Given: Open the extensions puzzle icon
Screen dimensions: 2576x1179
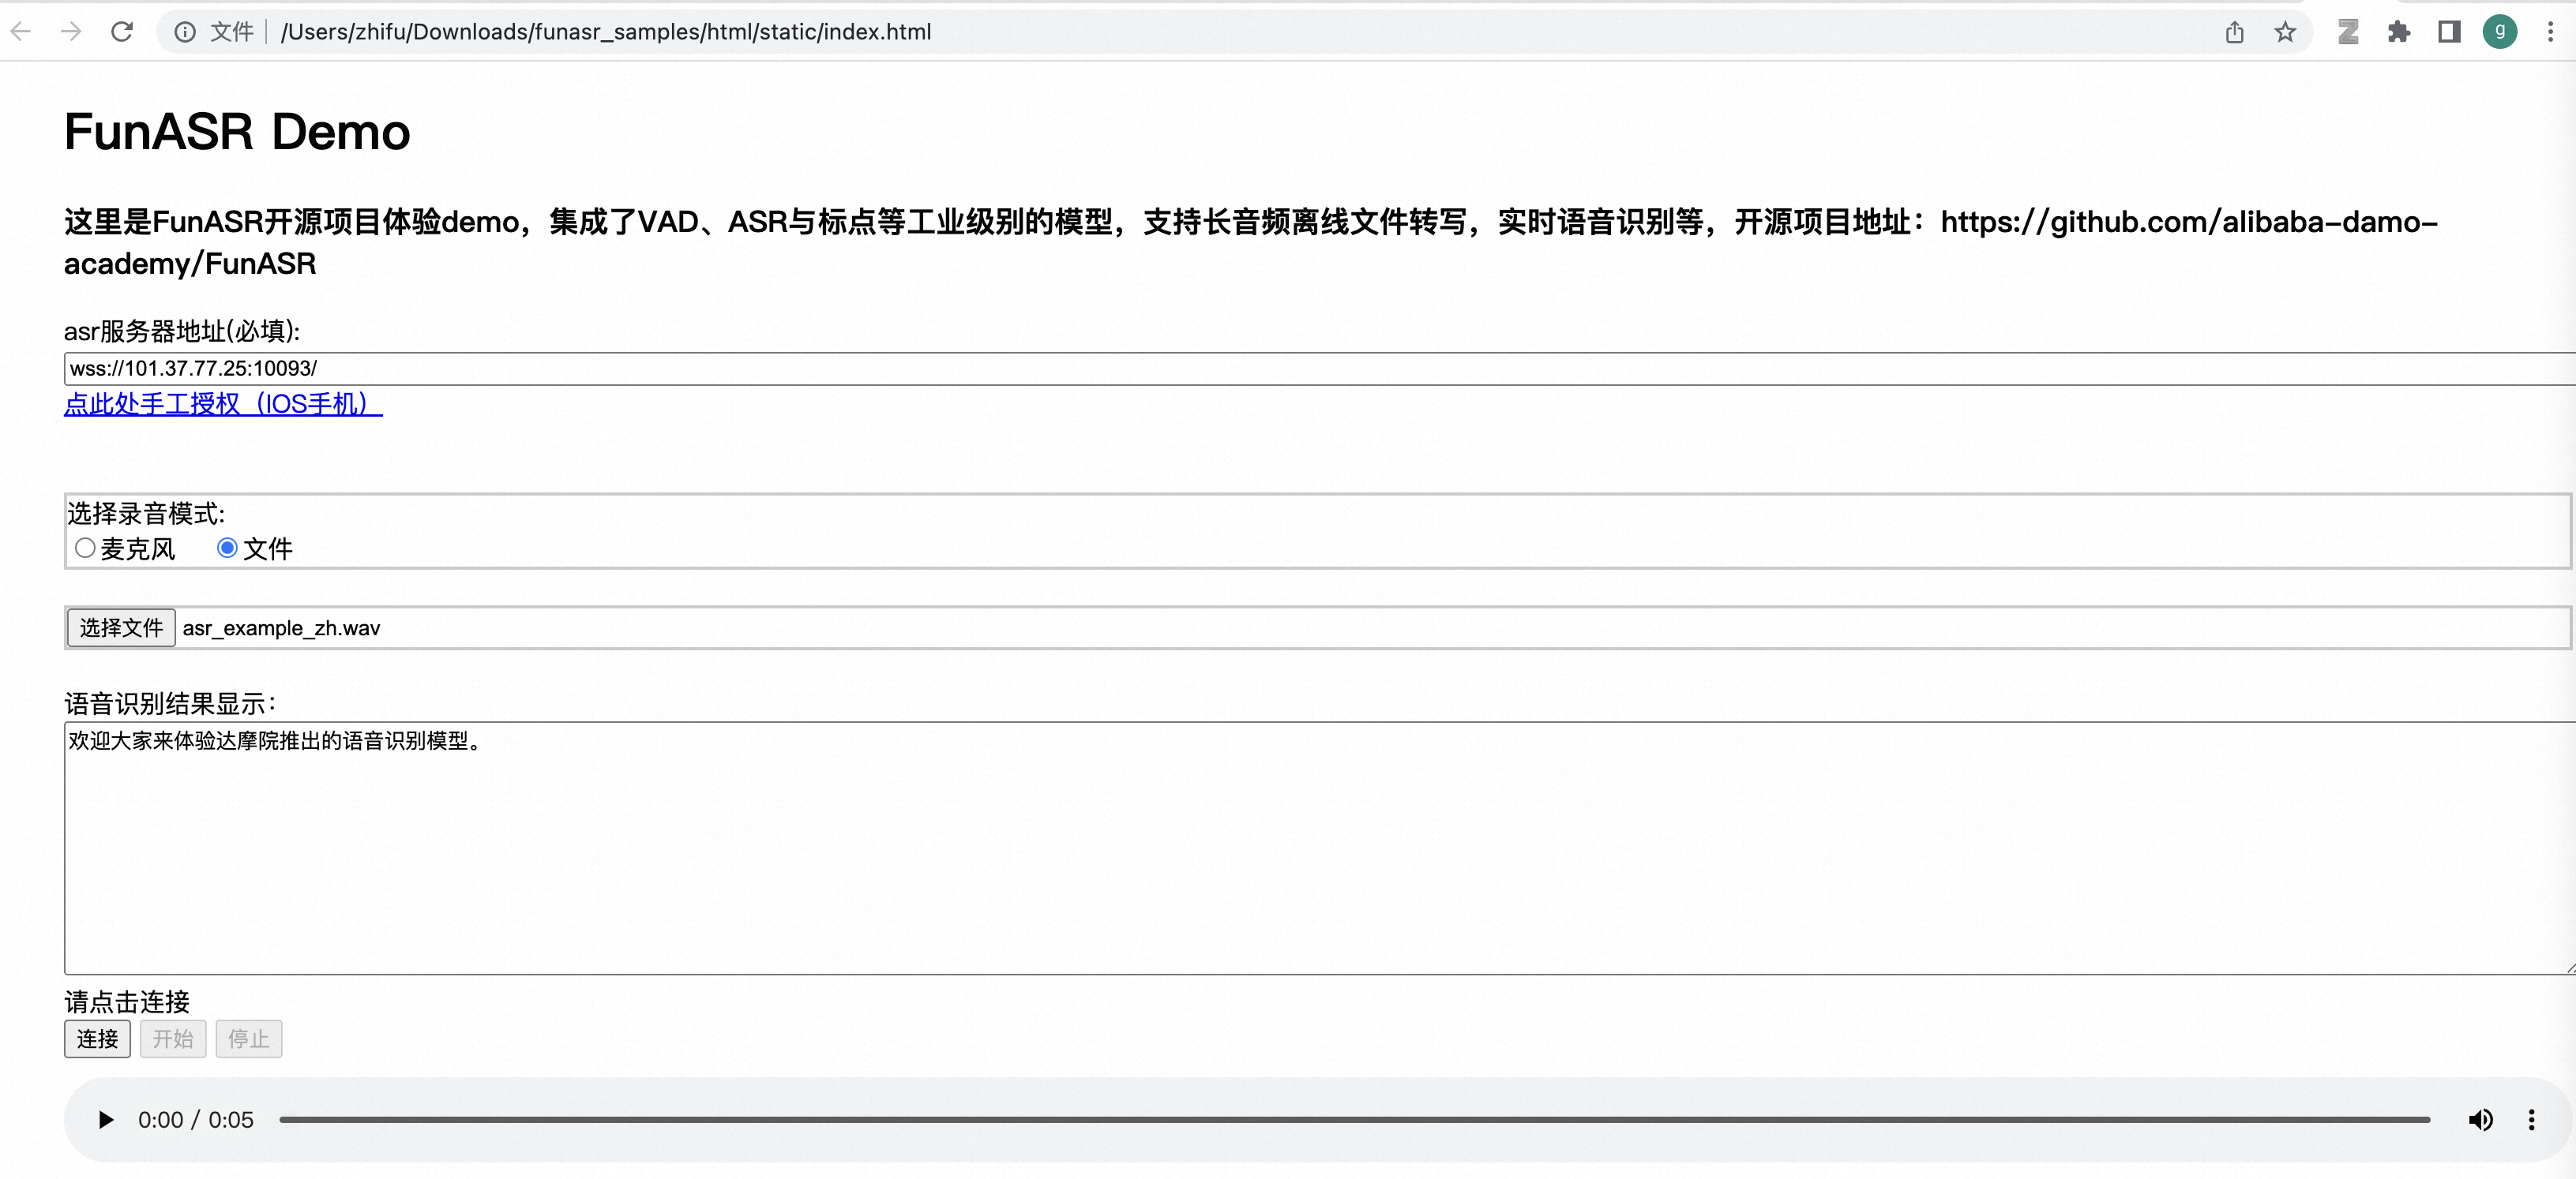Looking at the screenshot, I should point(2398,32).
